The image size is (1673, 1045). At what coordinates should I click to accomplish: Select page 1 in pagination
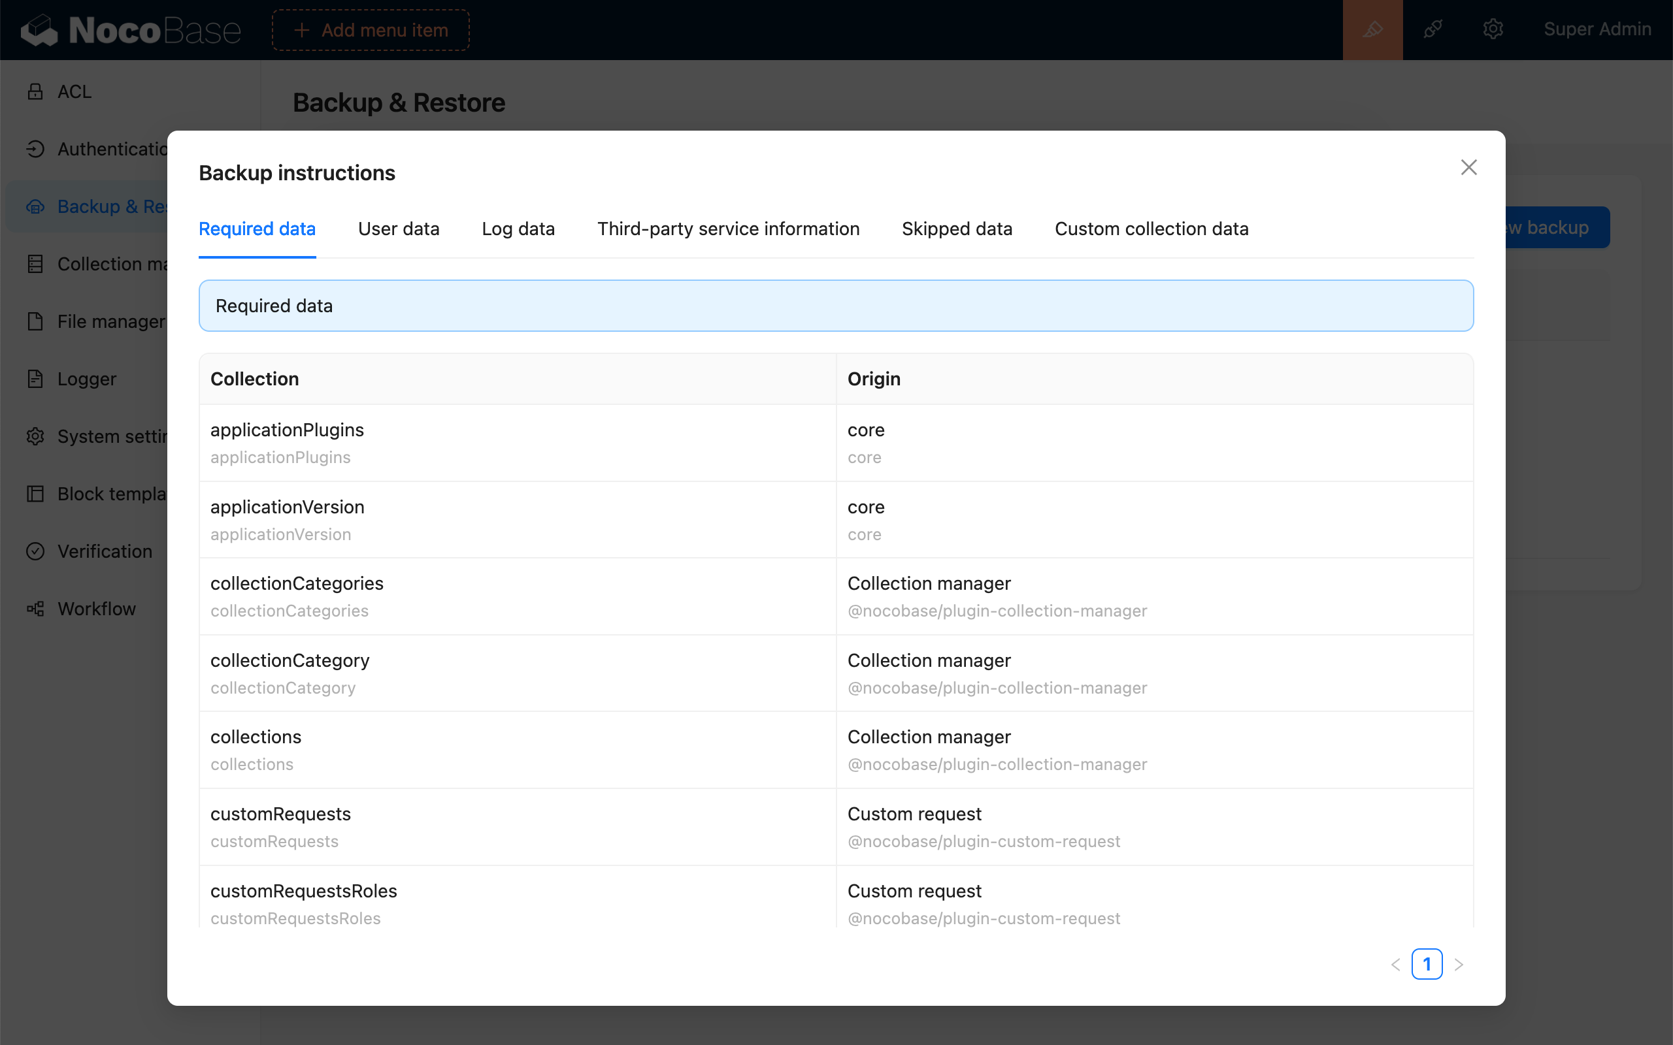(1427, 964)
